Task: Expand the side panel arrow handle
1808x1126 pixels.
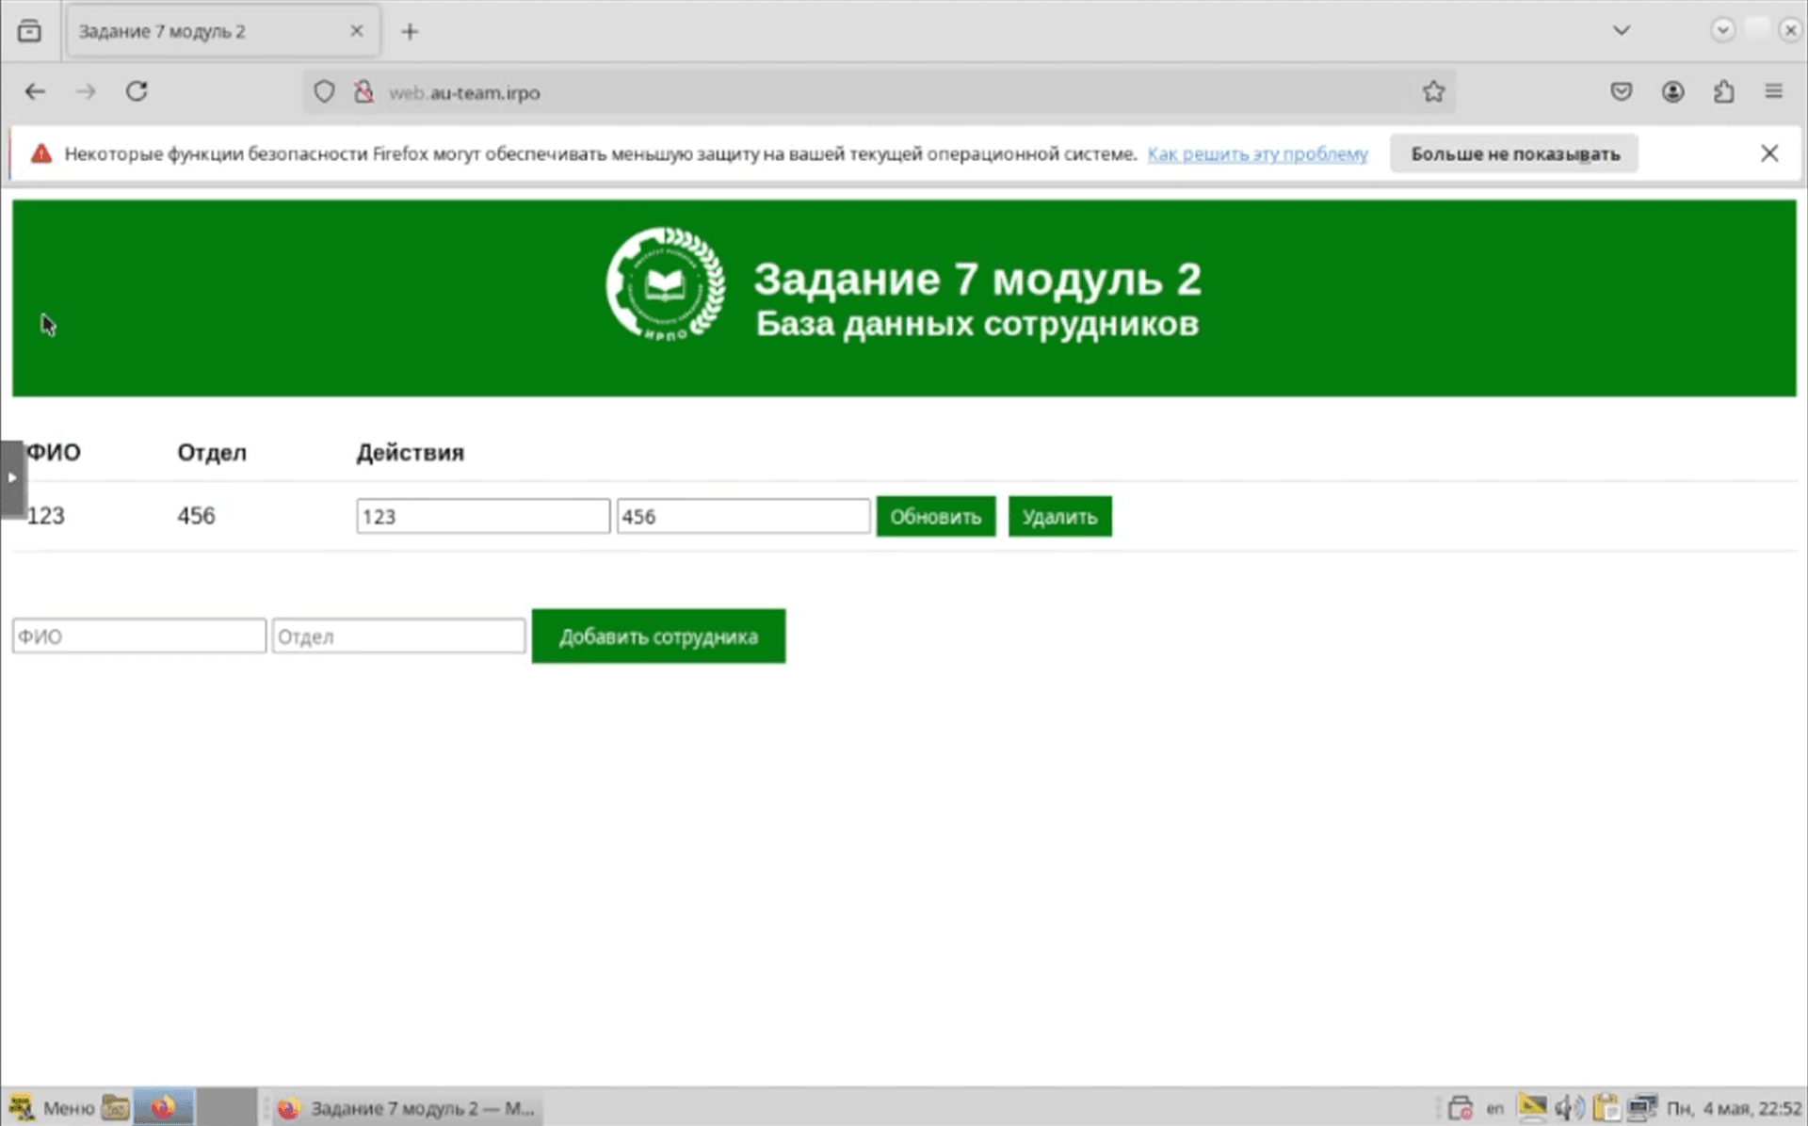Action: pyautogui.click(x=12, y=478)
